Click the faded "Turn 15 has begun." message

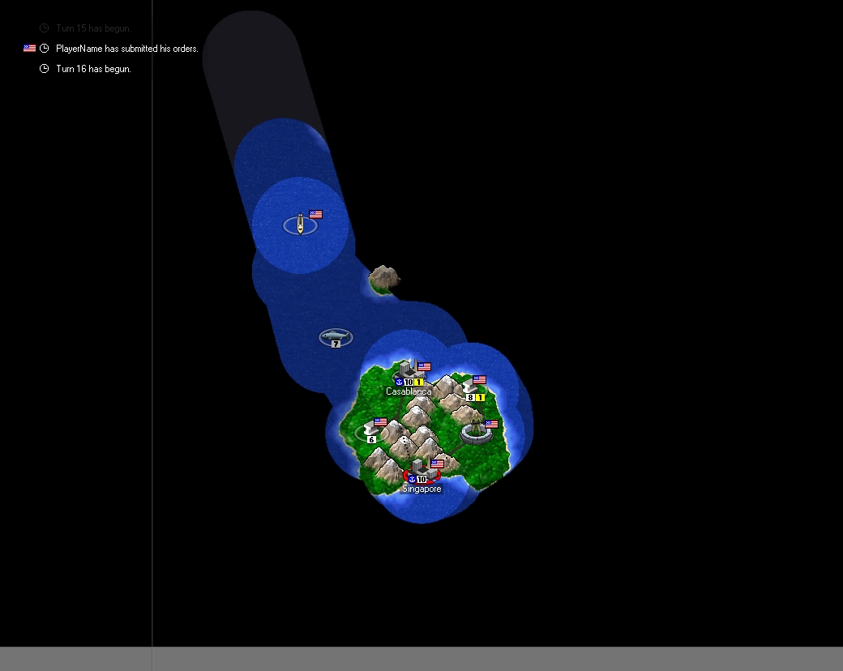pos(93,28)
